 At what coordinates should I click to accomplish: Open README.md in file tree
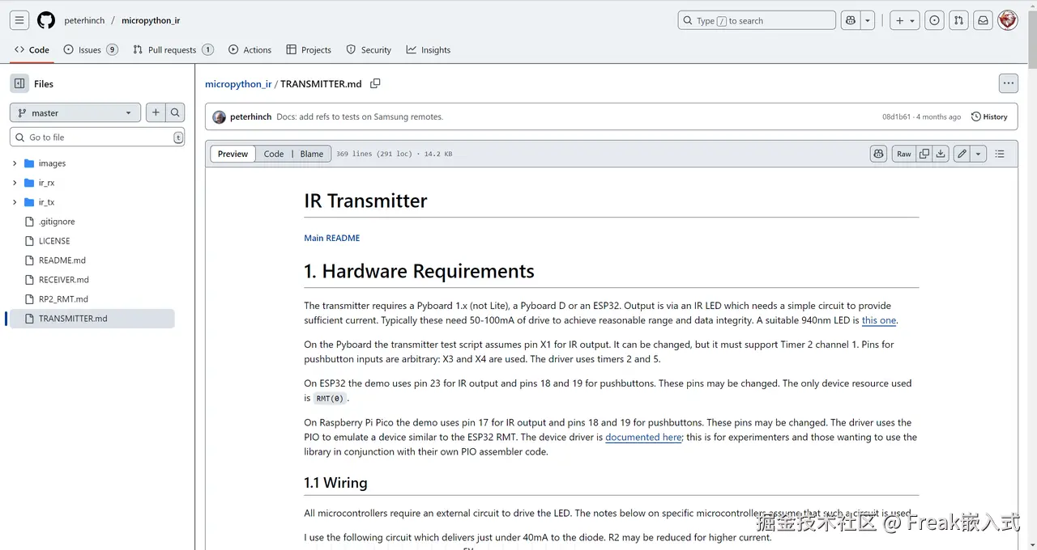click(62, 260)
